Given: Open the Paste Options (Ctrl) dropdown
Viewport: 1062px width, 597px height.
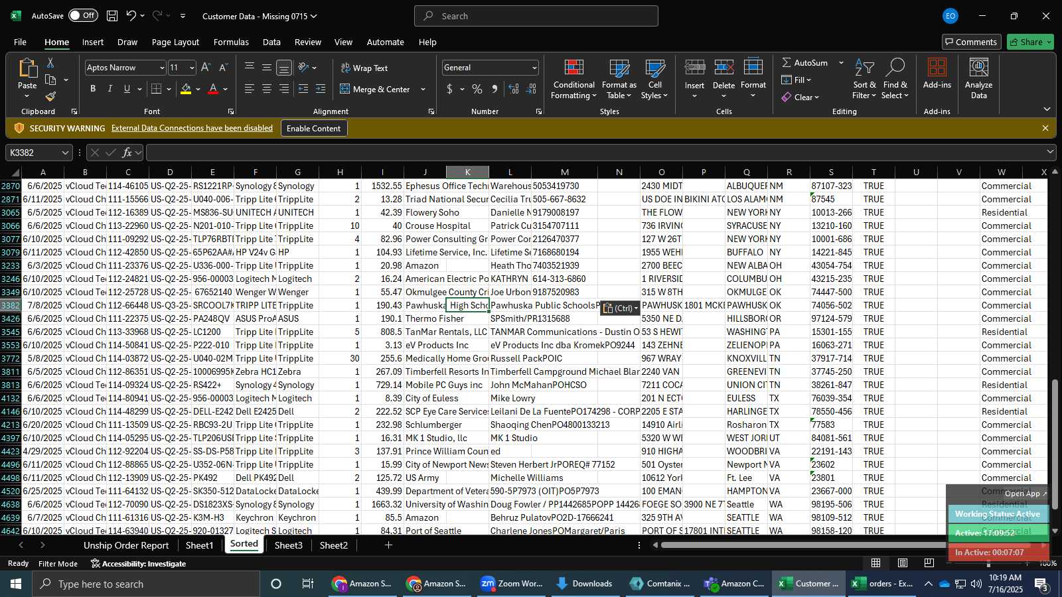Looking at the screenshot, I should [620, 308].
